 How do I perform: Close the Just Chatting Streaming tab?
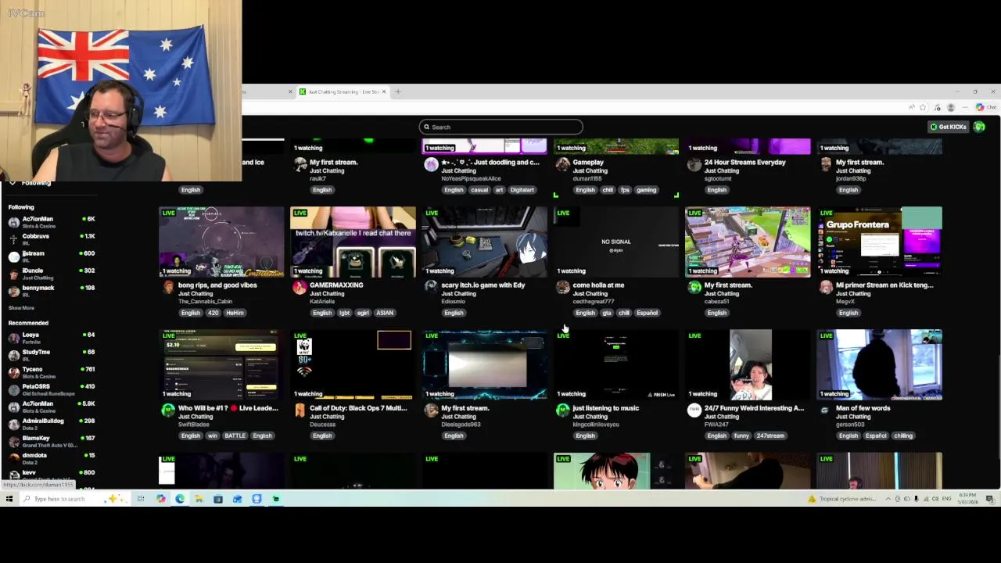pos(383,91)
